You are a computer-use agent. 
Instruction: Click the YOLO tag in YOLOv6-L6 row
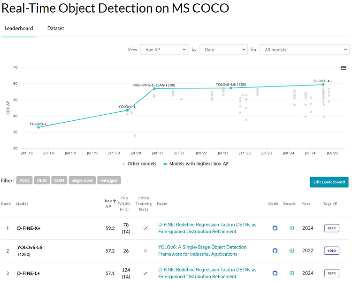tap(331, 250)
